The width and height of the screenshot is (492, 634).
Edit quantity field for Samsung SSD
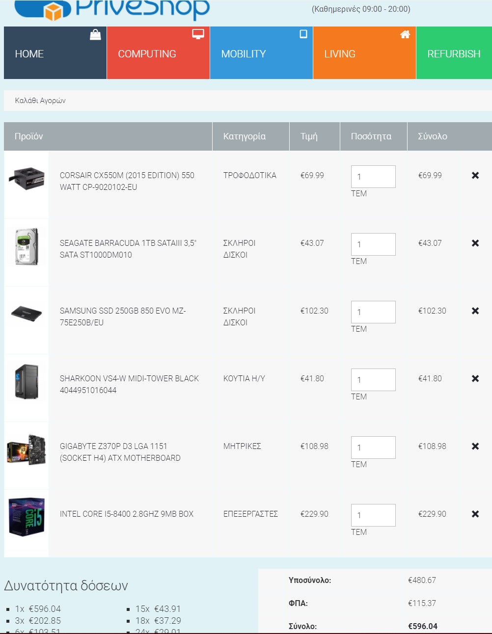pos(373,312)
